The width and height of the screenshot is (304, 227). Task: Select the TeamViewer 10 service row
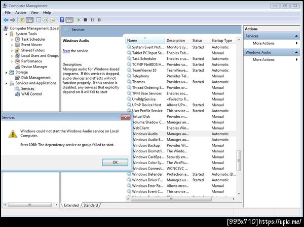tap(181, 70)
